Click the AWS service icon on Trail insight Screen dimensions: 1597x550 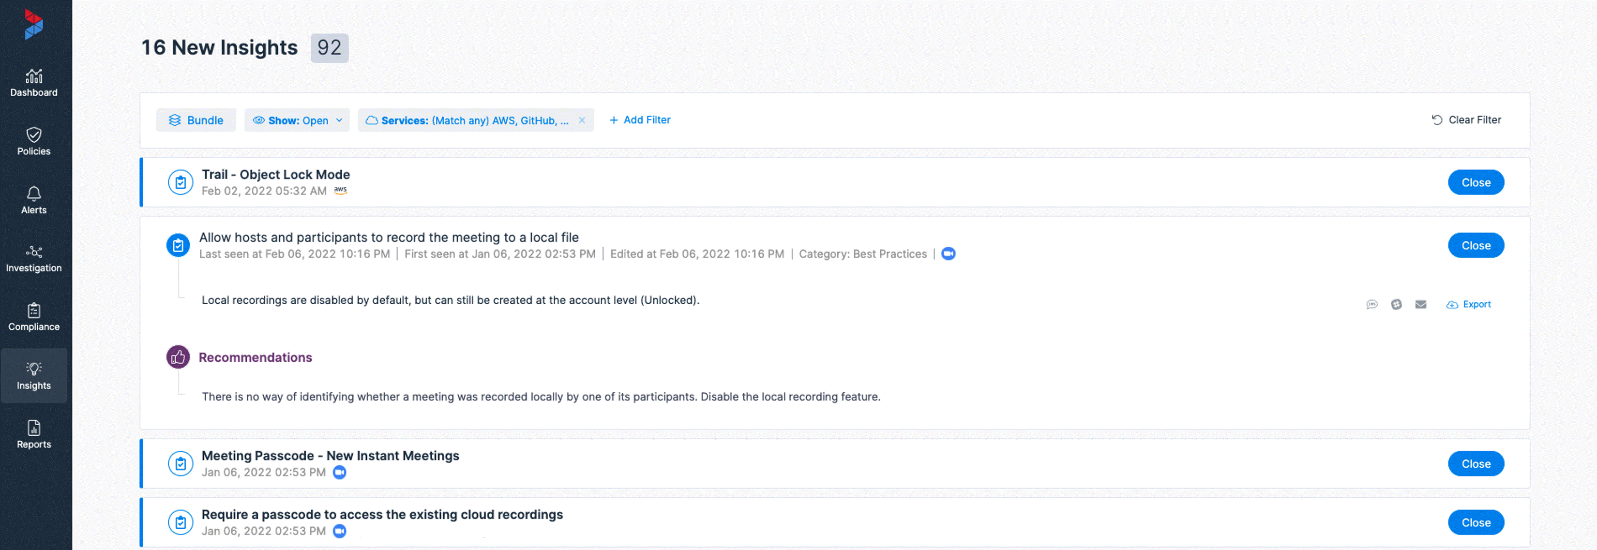point(340,190)
